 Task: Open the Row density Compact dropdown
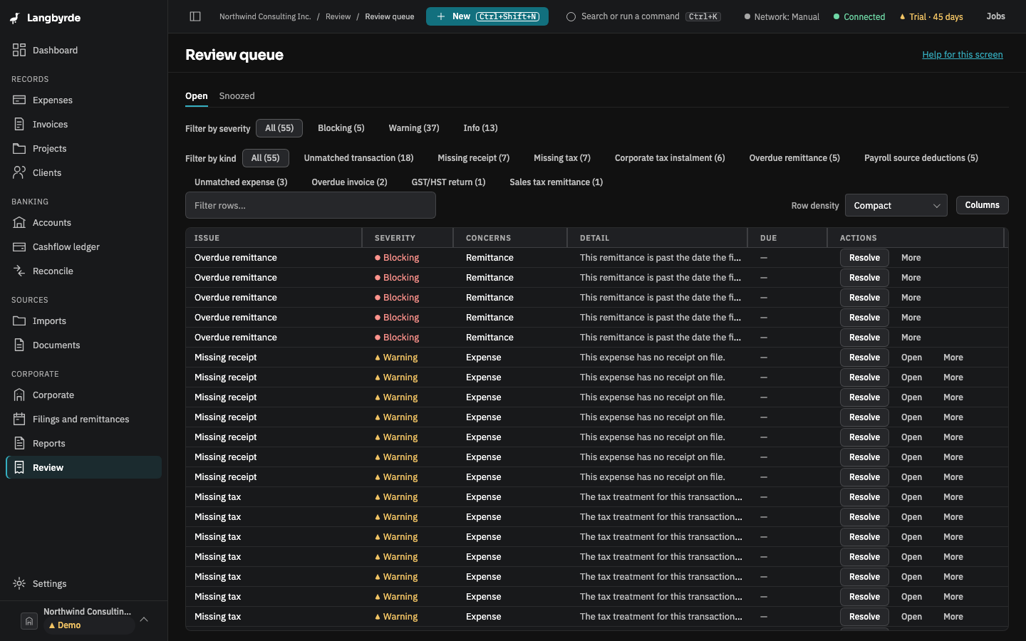[896, 205]
